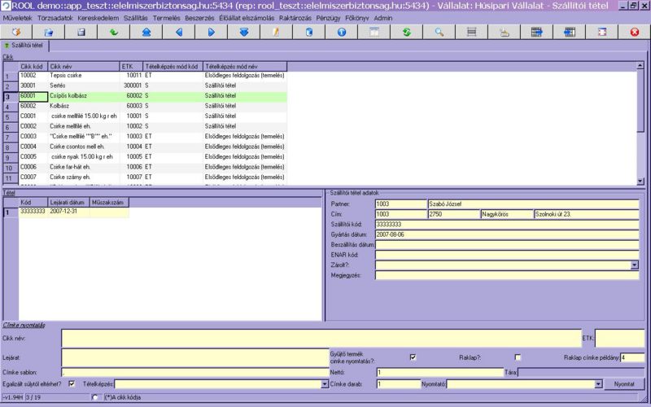Toggle the Gyűjtő termék címke nyomtatás checkbox

[x=413, y=357]
